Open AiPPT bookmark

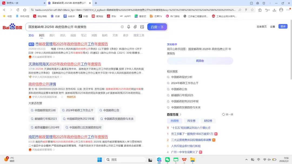125,16
